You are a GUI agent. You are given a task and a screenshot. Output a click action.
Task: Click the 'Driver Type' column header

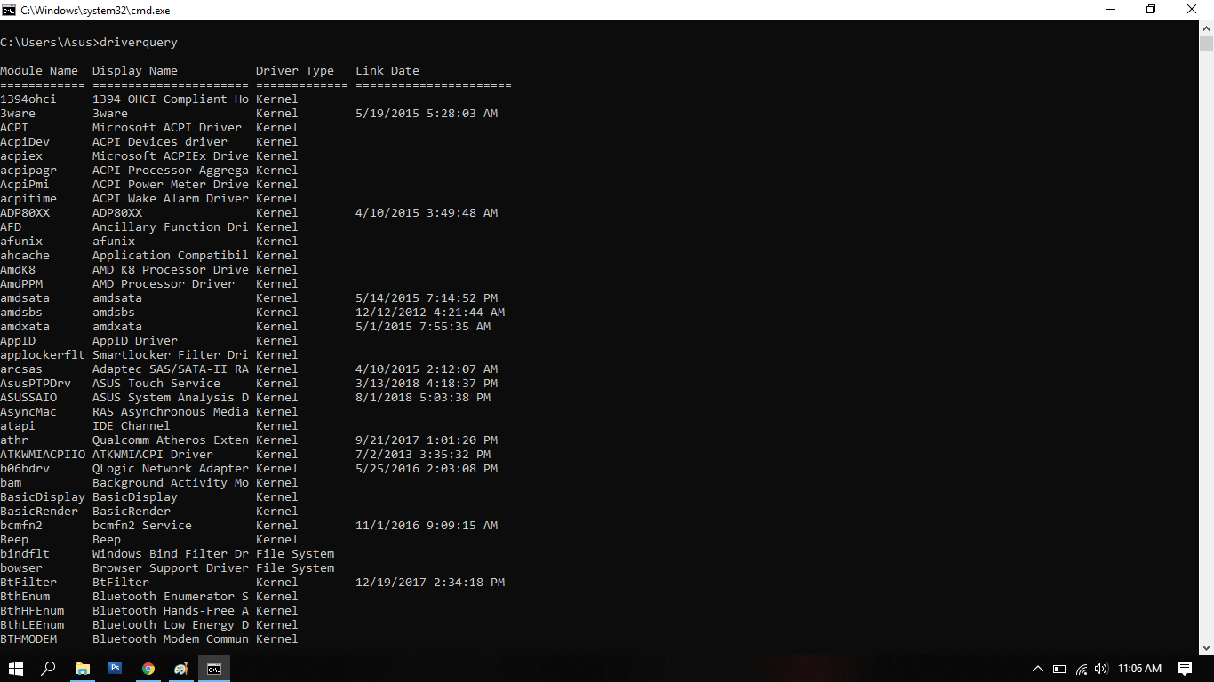tap(295, 71)
